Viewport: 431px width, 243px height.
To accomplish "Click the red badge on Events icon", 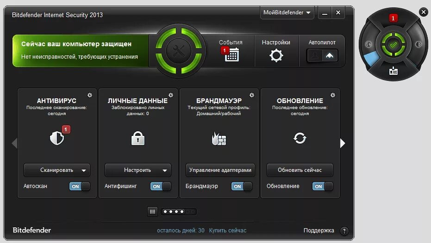I will coord(225,50).
